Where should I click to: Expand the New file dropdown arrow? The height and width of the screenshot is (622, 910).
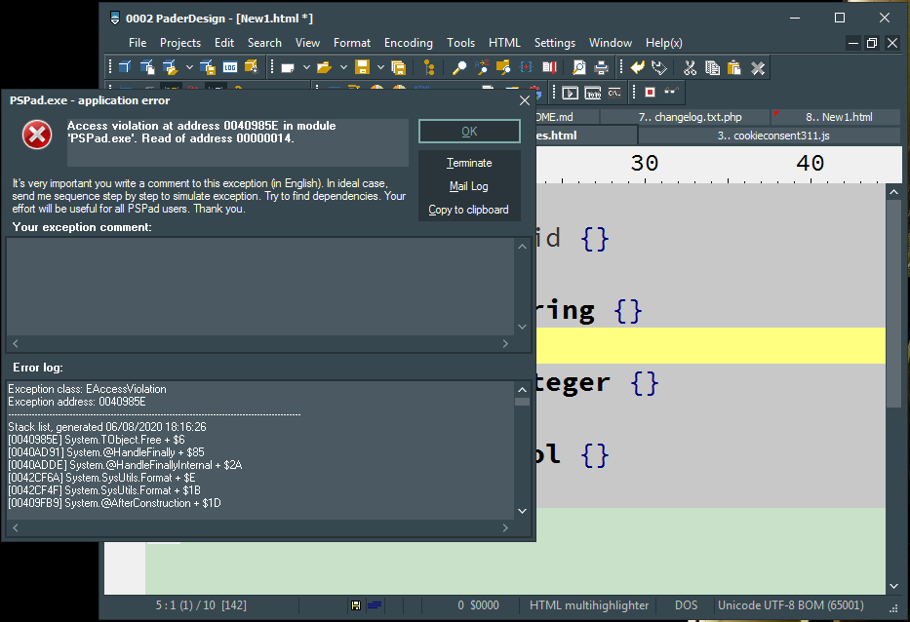pyautogui.click(x=306, y=67)
